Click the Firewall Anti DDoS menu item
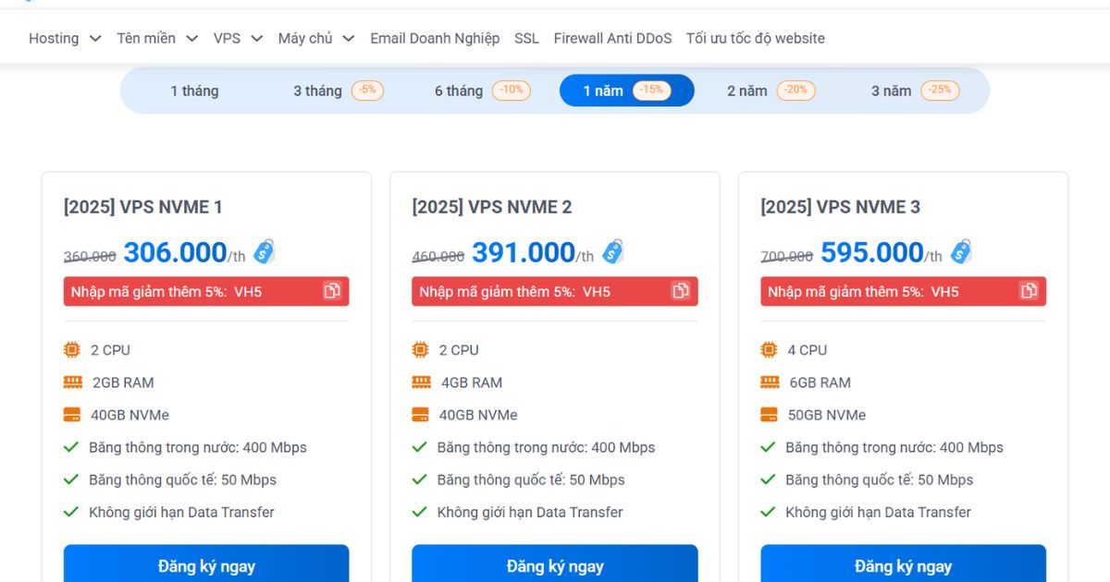 pos(611,38)
